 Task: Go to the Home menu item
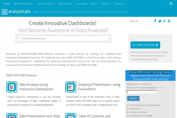click(6, 4)
